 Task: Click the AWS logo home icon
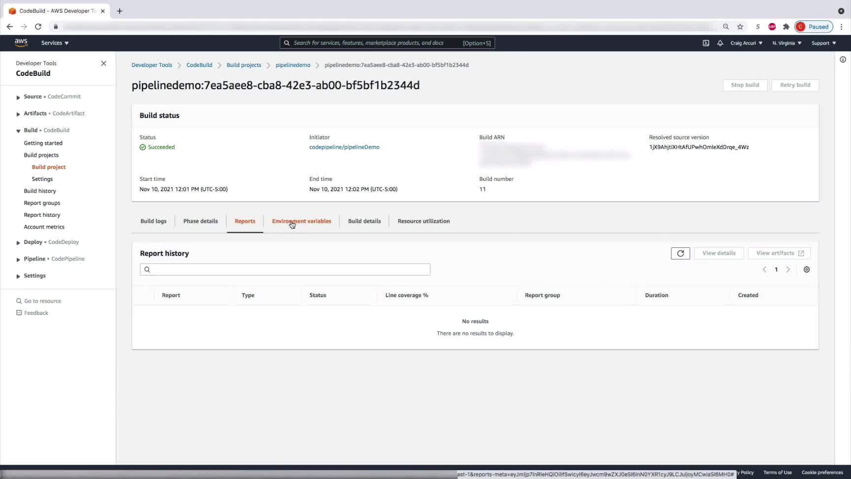pyautogui.click(x=21, y=43)
